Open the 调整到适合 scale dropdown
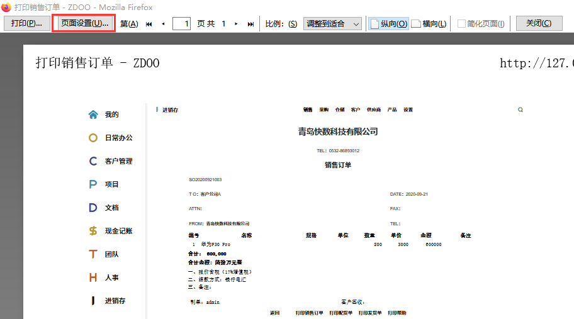 [x=332, y=24]
